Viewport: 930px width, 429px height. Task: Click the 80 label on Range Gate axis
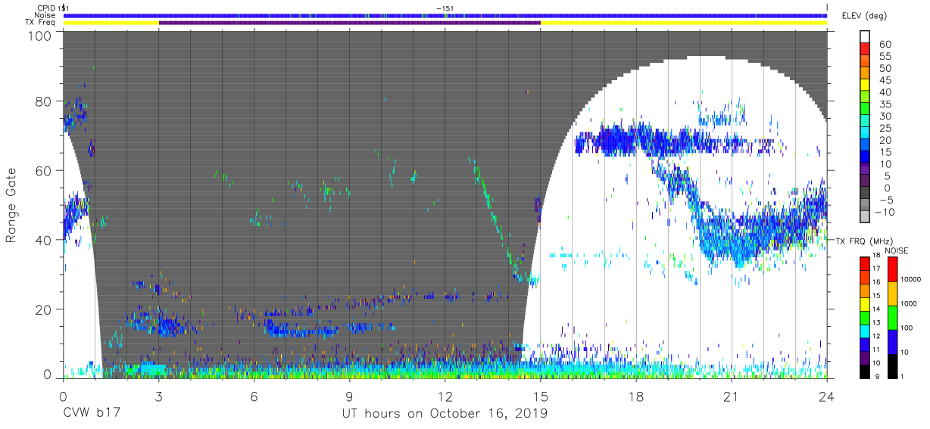[43, 101]
